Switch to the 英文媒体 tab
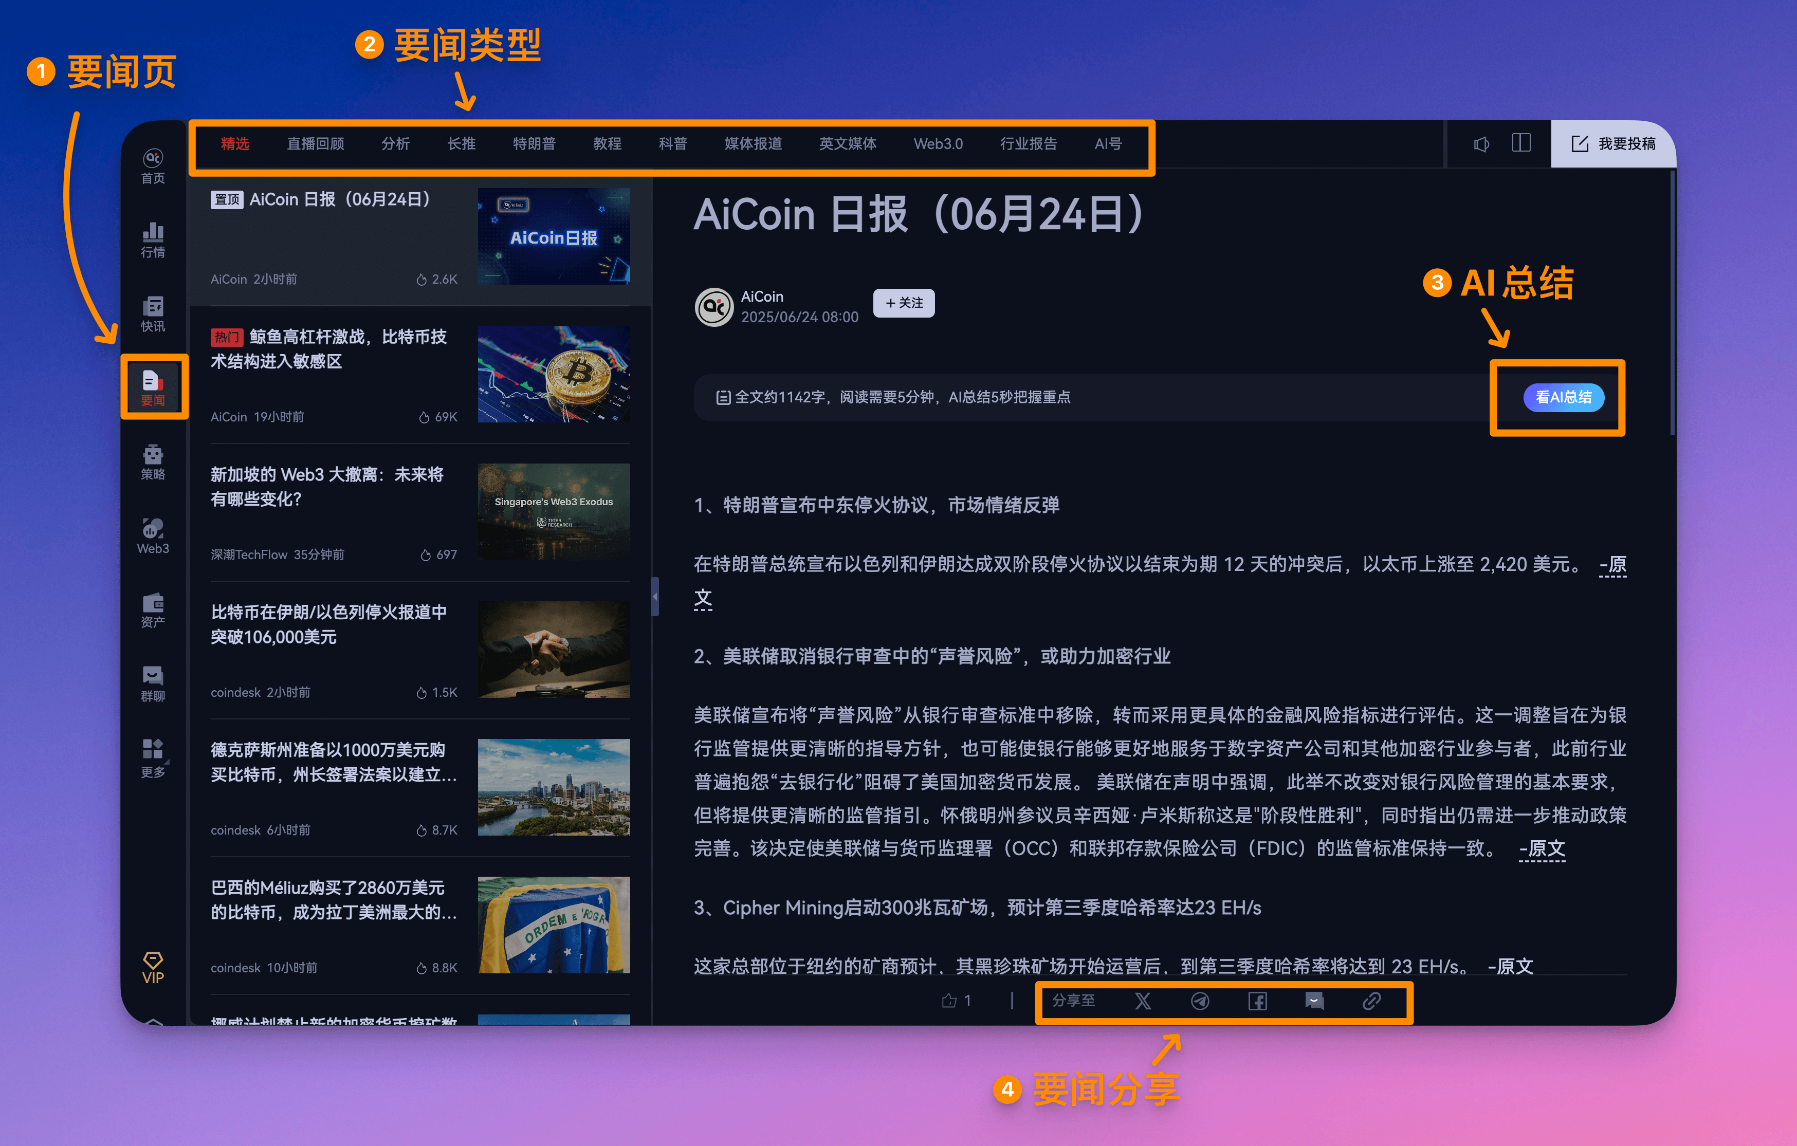This screenshot has width=1797, height=1146. (x=848, y=144)
